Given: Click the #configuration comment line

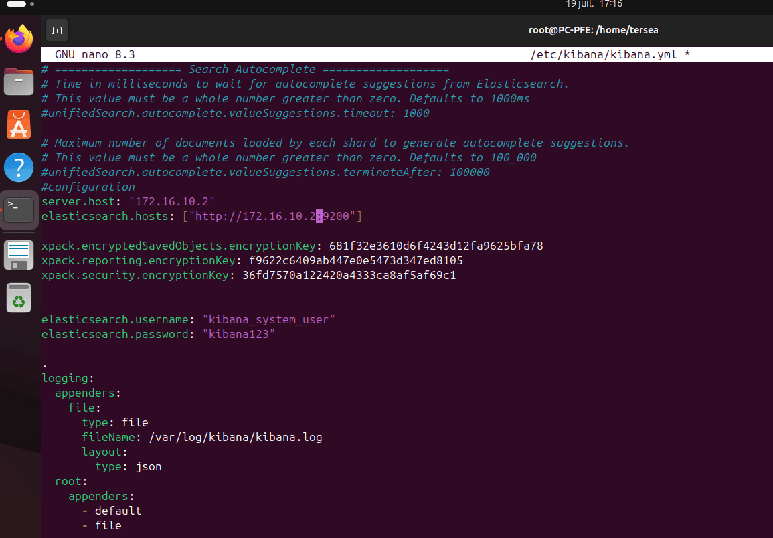Looking at the screenshot, I should [x=88, y=187].
